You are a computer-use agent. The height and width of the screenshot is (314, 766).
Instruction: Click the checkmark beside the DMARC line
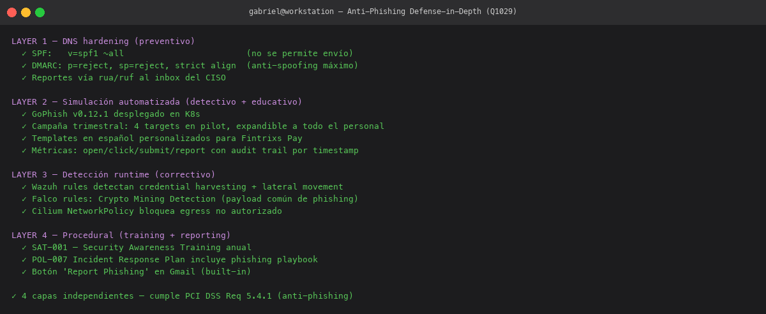(24, 66)
